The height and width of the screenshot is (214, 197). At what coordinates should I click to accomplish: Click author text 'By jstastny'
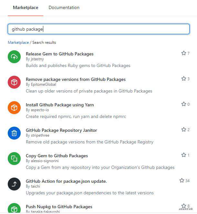point(35,59)
